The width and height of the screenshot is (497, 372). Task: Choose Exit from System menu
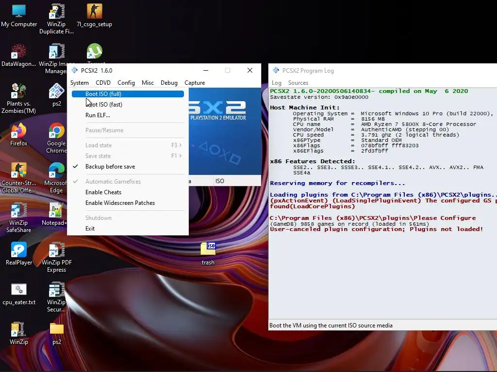tap(128, 229)
